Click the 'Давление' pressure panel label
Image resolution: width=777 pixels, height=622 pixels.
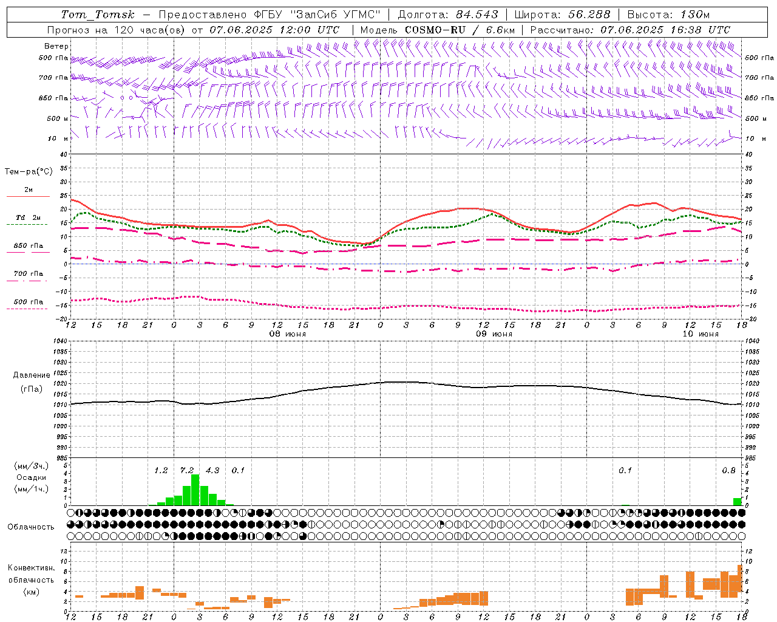click(x=32, y=375)
